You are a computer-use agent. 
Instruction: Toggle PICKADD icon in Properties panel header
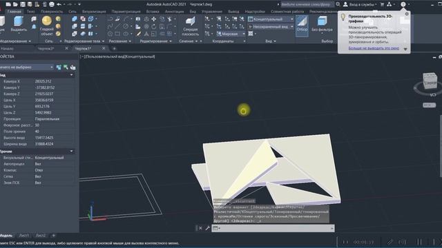(x=59, y=68)
